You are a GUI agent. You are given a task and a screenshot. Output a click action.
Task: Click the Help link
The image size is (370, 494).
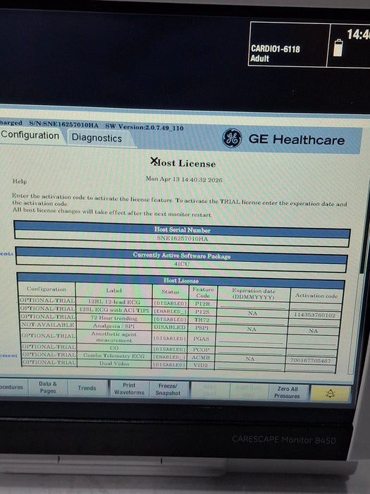[x=20, y=181]
